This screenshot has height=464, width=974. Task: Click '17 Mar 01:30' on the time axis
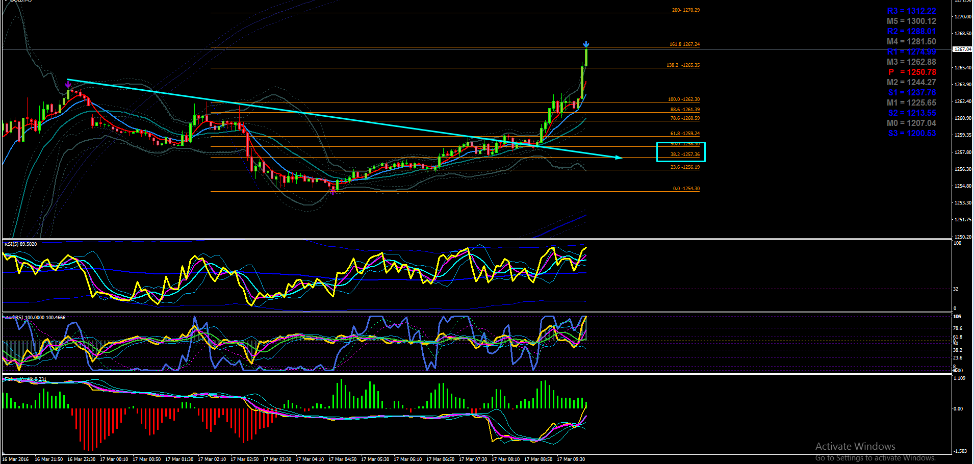coord(179,459)
